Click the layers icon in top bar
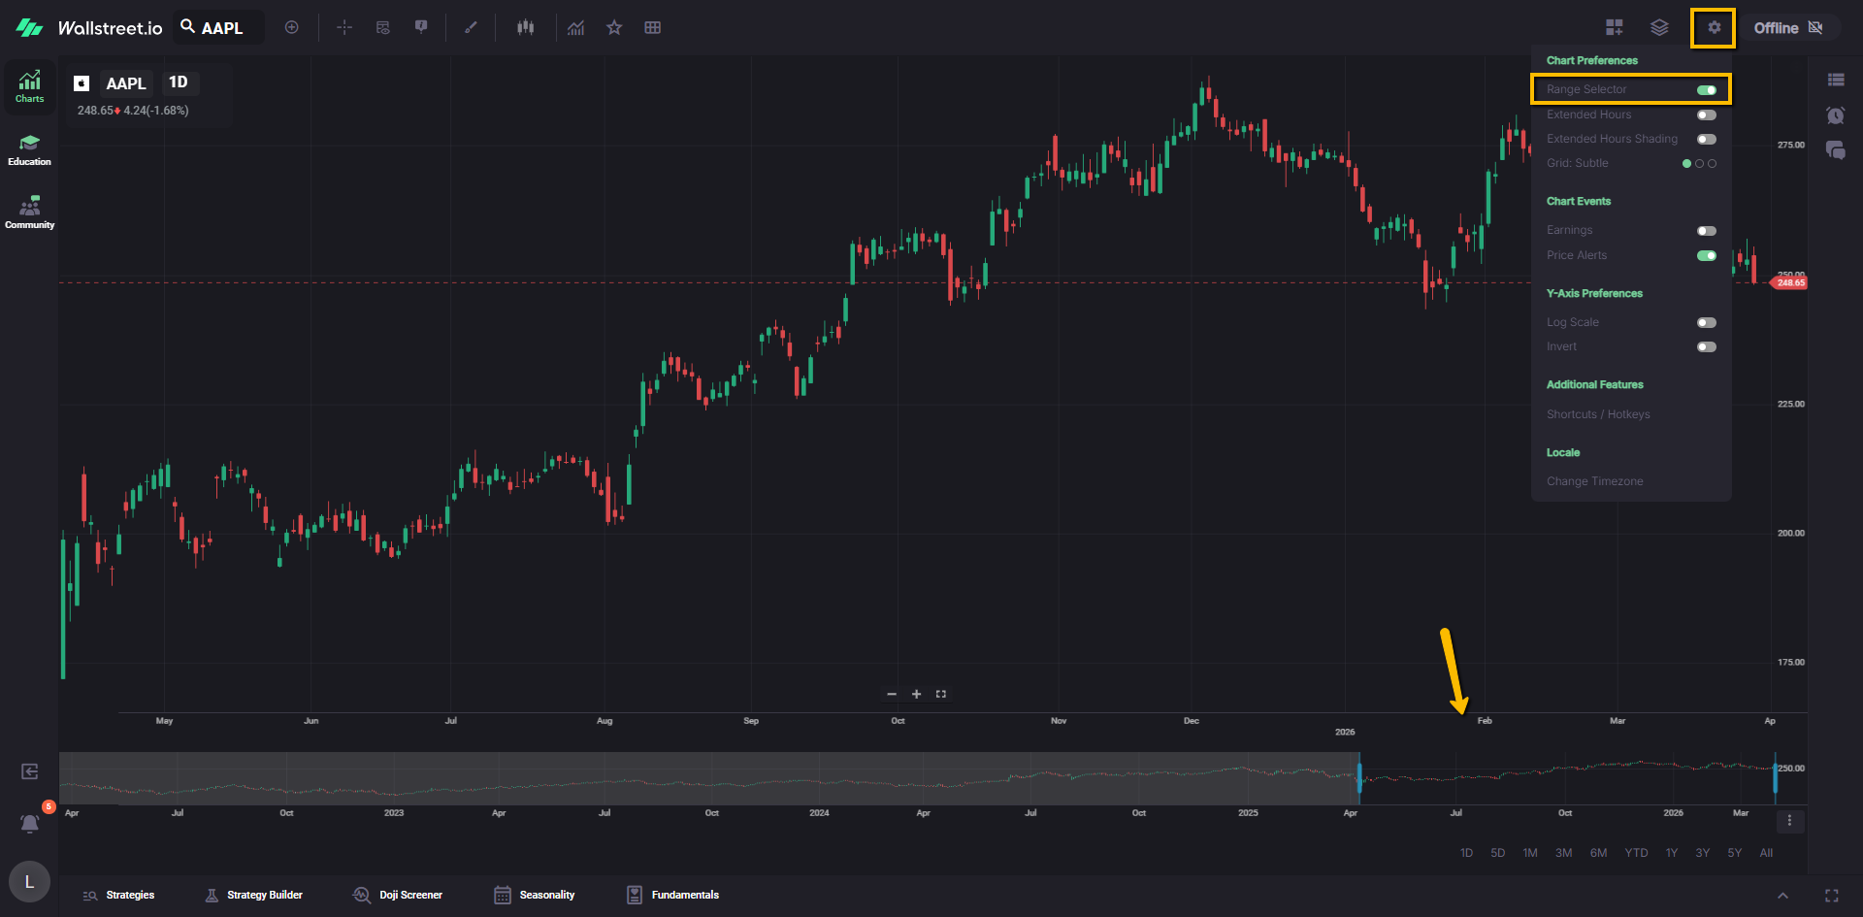 click(x=1659, y=28)
